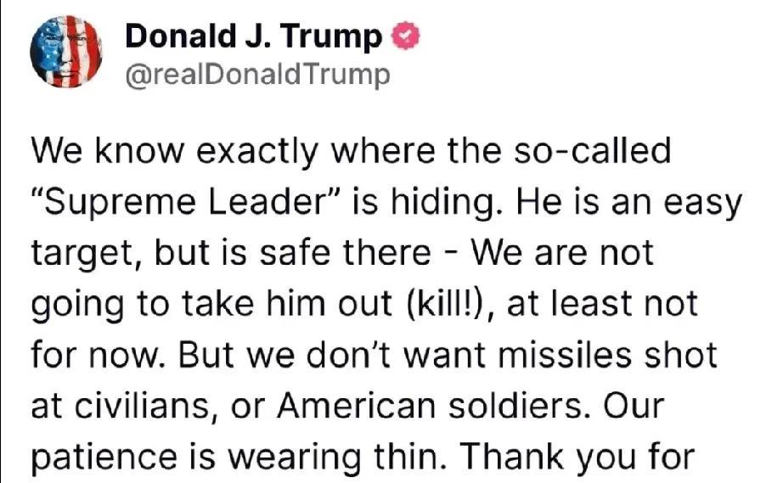783x483 pixels.
Task: Click the phrase "American soldiers"
Action: 430,406
